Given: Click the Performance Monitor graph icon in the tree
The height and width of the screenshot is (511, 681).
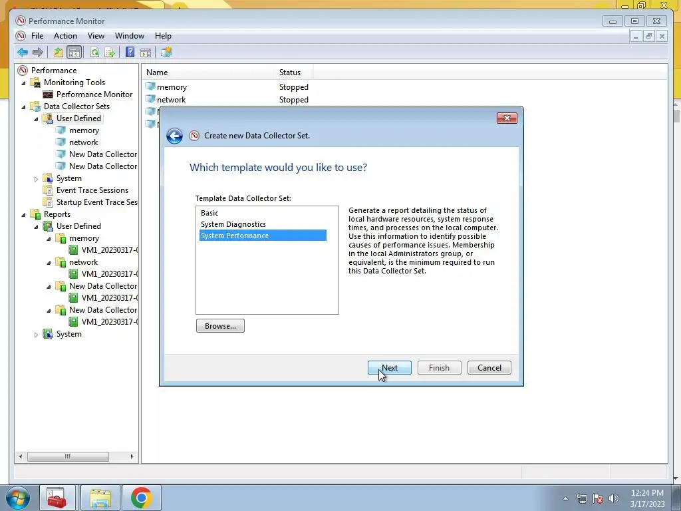Looking at the screenshot, I should pos(48,94).
